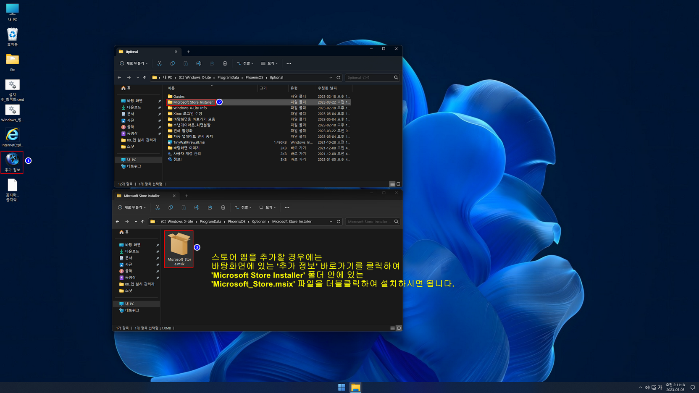Click Copy icon in Microsoft Store Installer window
This screenshot has width=699, height=393.
tap(171, 207)
